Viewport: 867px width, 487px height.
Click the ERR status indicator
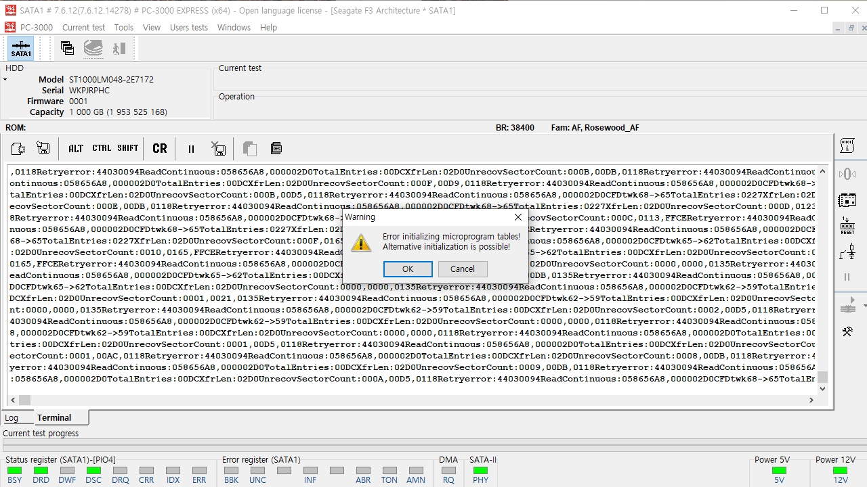point(199,471)
